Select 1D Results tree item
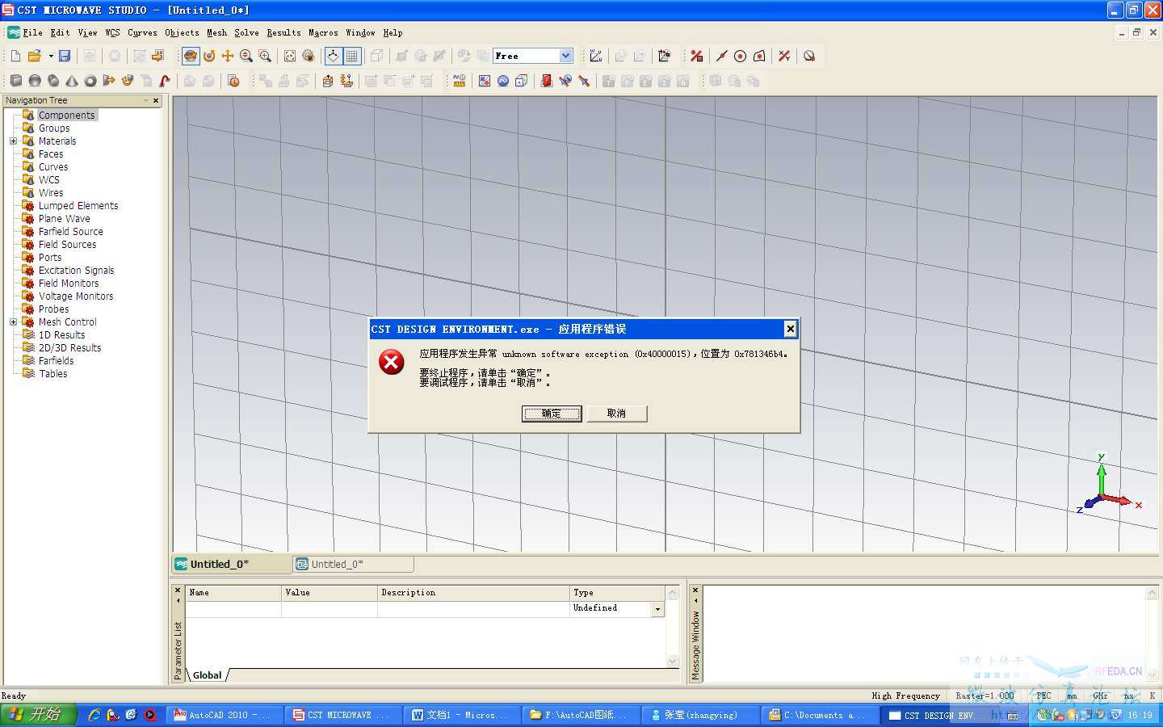 [x=61, y=335]
